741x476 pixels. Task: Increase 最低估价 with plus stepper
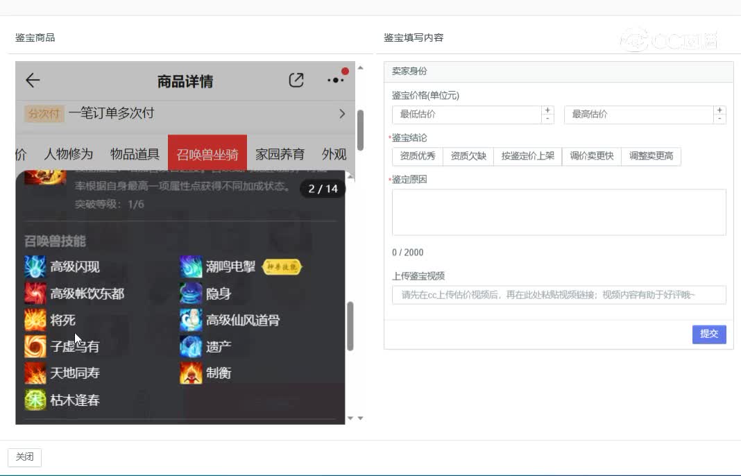click(547, 110)
